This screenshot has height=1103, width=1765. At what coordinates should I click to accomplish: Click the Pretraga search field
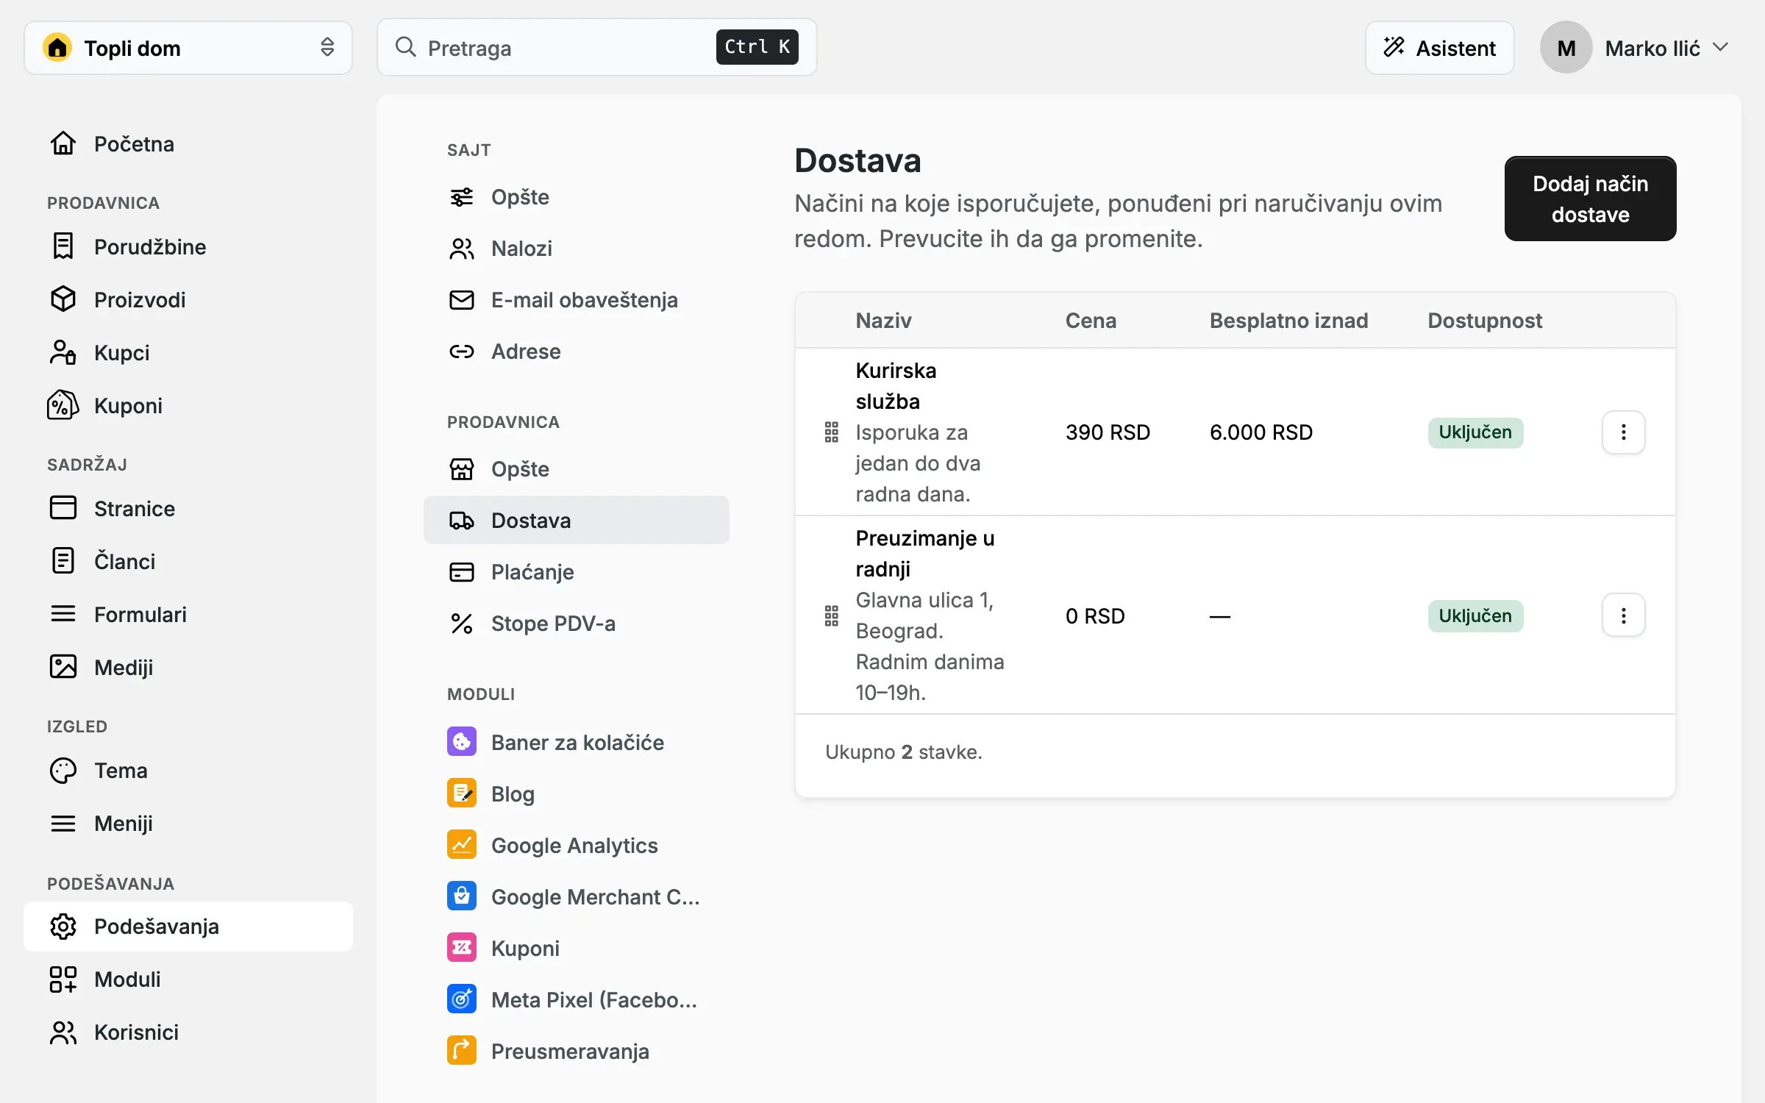[596, 48]
